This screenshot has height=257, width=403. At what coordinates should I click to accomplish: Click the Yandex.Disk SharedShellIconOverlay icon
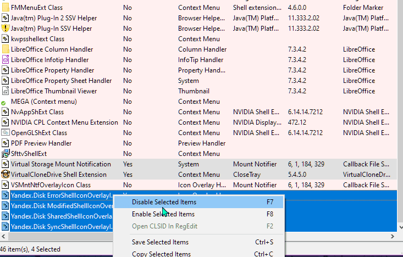click(x=5, y=216)
